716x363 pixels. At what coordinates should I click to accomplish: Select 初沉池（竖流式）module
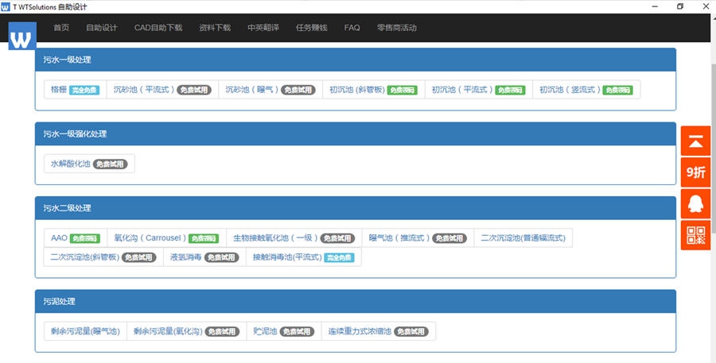(586, 90)
